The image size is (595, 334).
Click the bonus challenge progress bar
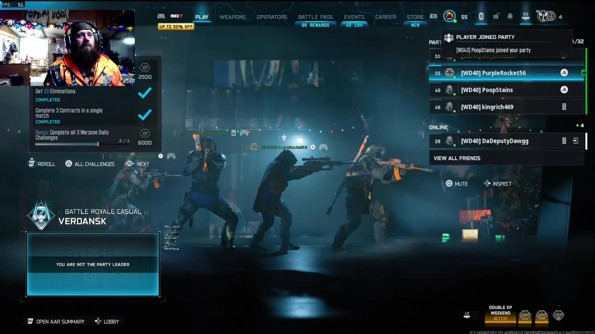(82, 144)
